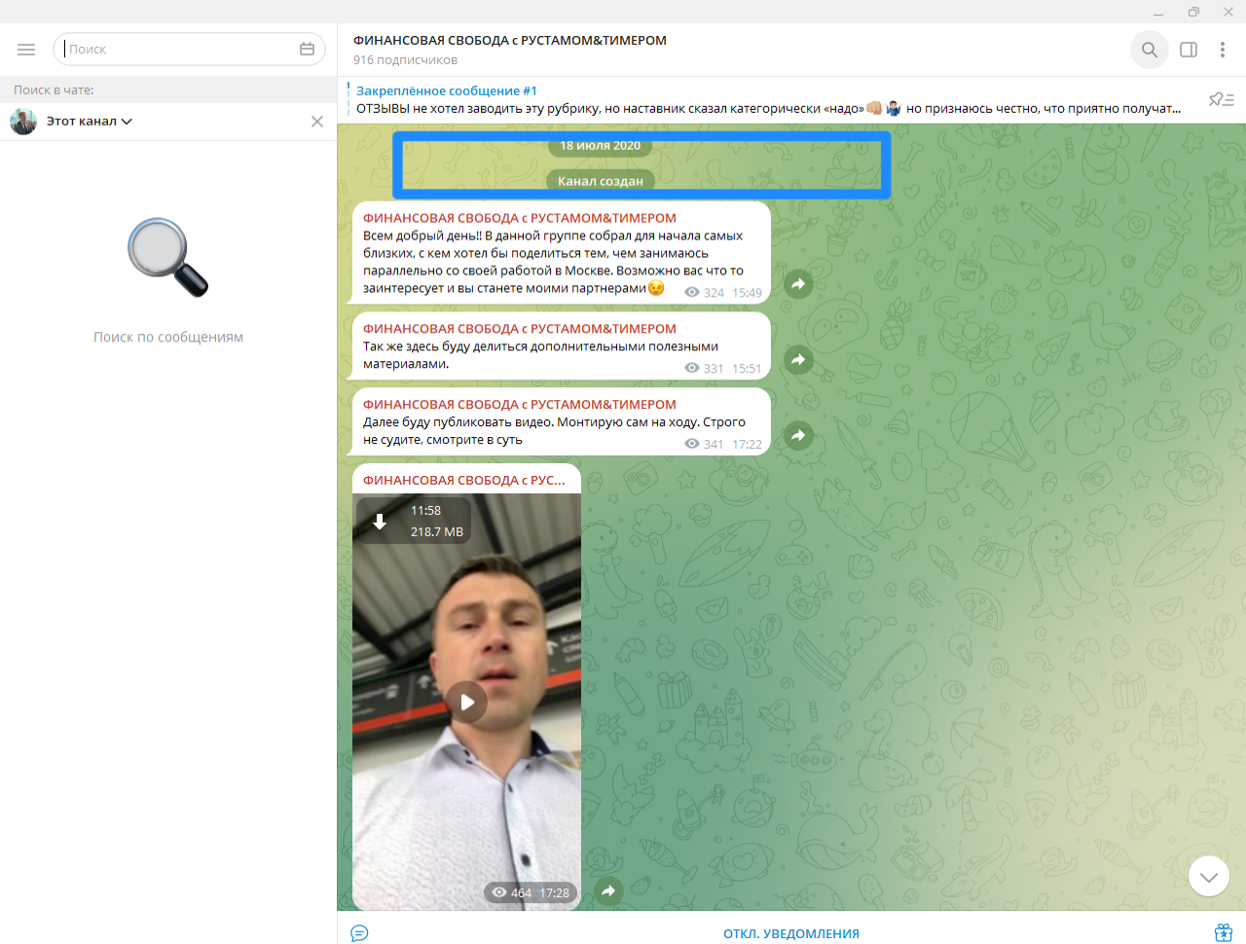Open the pinned messages list icon
Viewport: 1246px width, 944px height.
point(1220,98)
